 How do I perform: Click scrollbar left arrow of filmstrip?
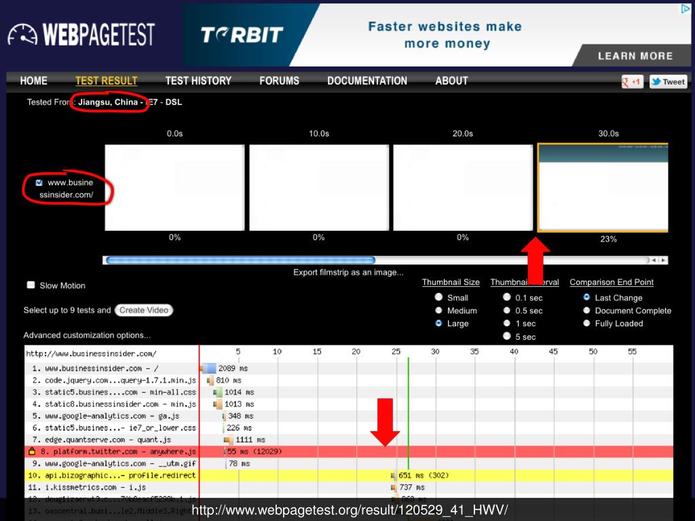[x=654, y=260]
